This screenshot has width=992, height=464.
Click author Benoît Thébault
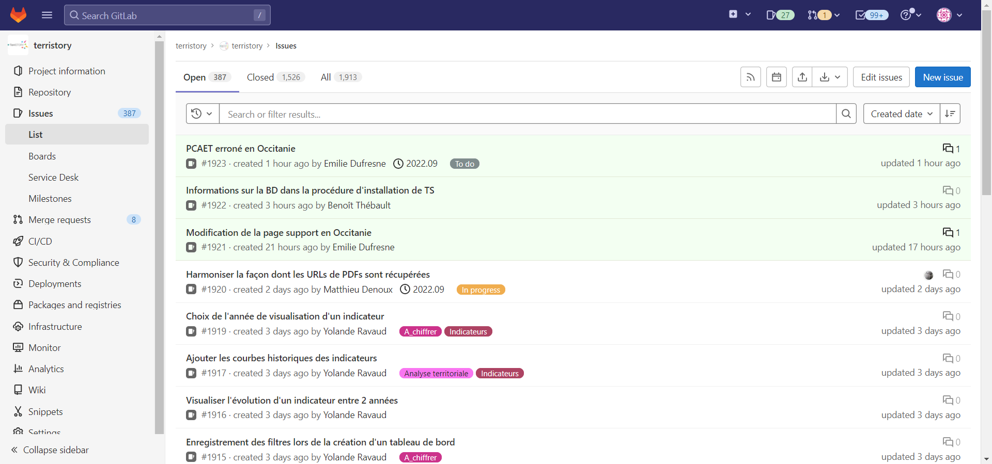[x=359, y=205]
